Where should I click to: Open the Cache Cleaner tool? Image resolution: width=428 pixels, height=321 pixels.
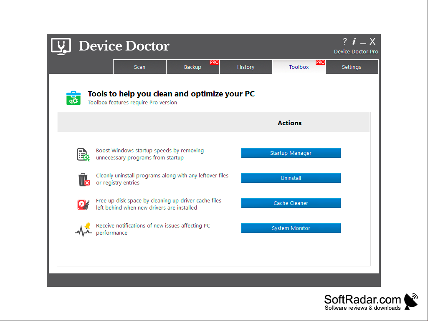[291, 203]
